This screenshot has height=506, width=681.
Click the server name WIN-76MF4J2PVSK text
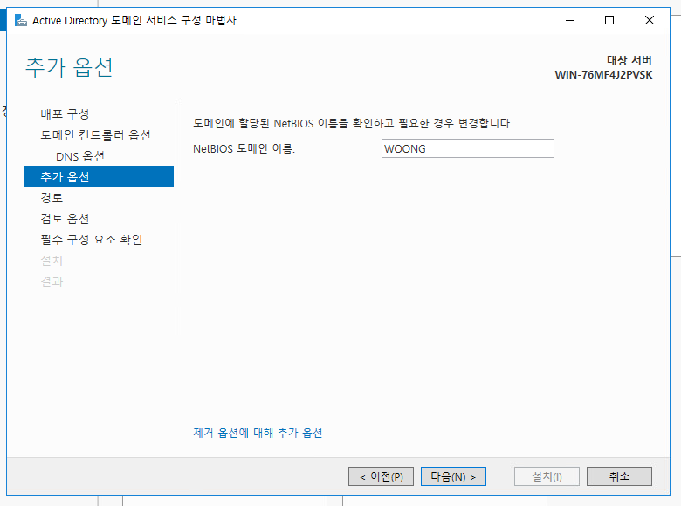pyautogui.click(x=603, y=75)
